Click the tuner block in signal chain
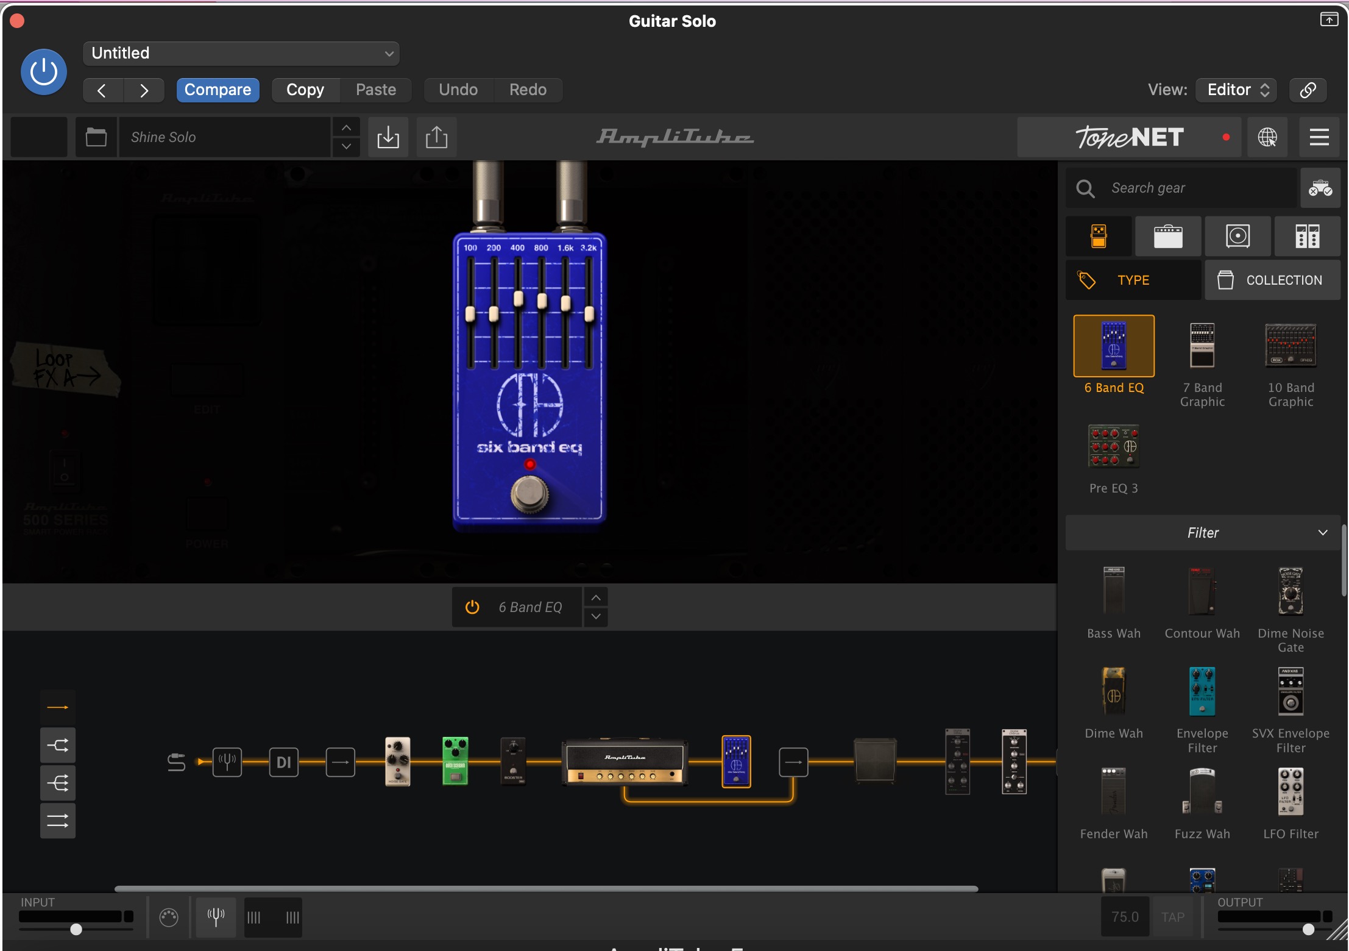 [227, 762]
